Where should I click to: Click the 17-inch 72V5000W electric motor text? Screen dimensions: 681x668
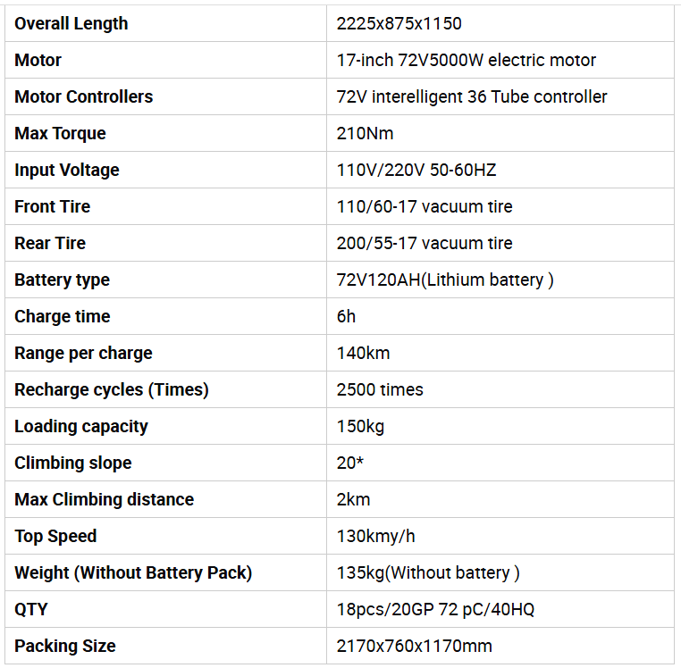(466, 61)
